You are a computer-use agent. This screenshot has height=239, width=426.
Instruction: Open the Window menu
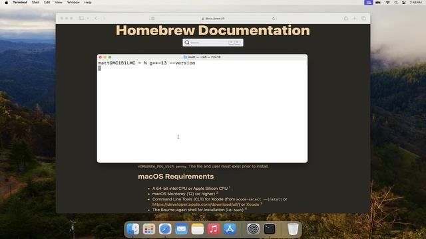[73, 3]
